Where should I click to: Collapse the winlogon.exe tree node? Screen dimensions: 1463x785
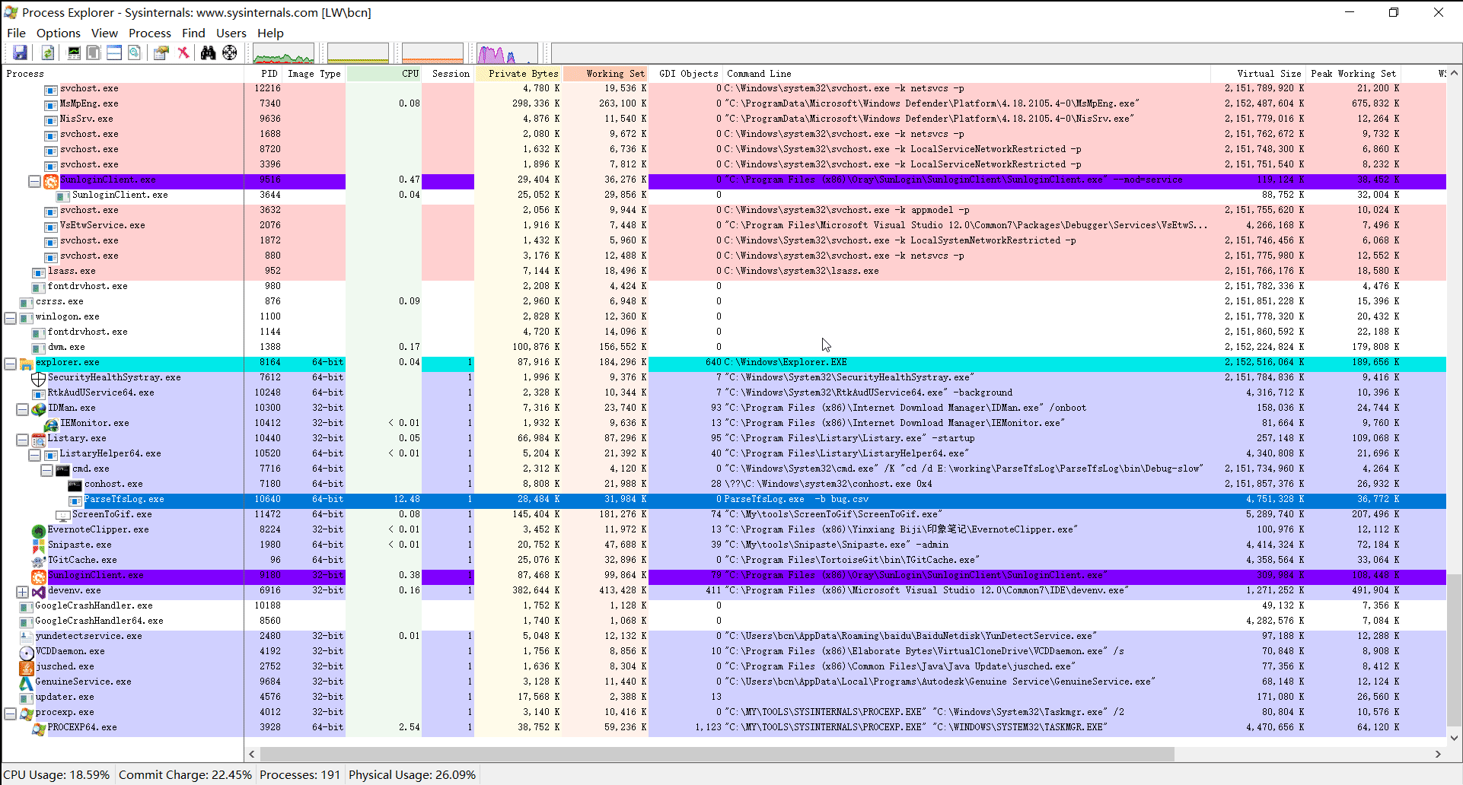pyautogui.click(x=10, y=318)
